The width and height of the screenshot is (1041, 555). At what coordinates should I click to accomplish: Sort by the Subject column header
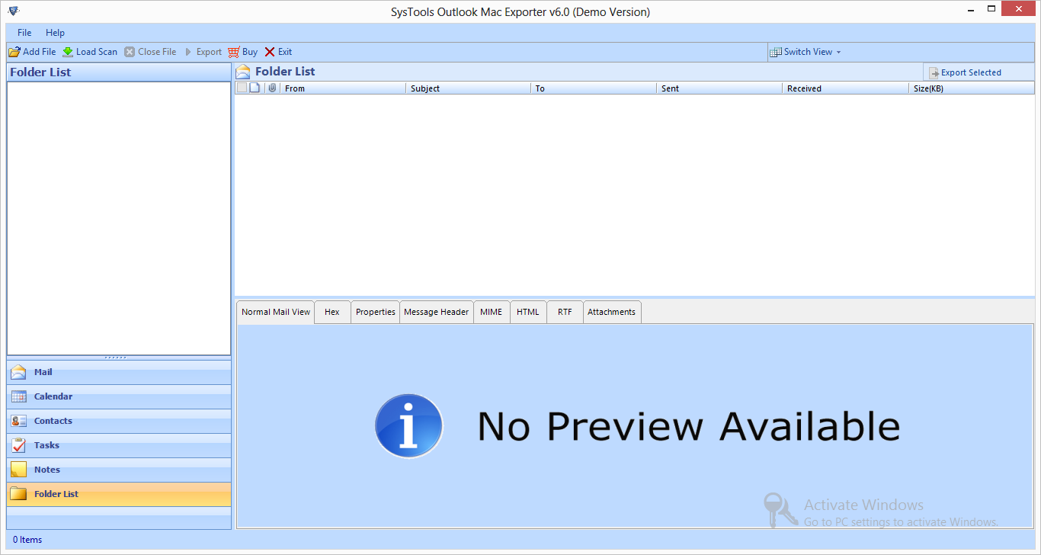point(469,88)
